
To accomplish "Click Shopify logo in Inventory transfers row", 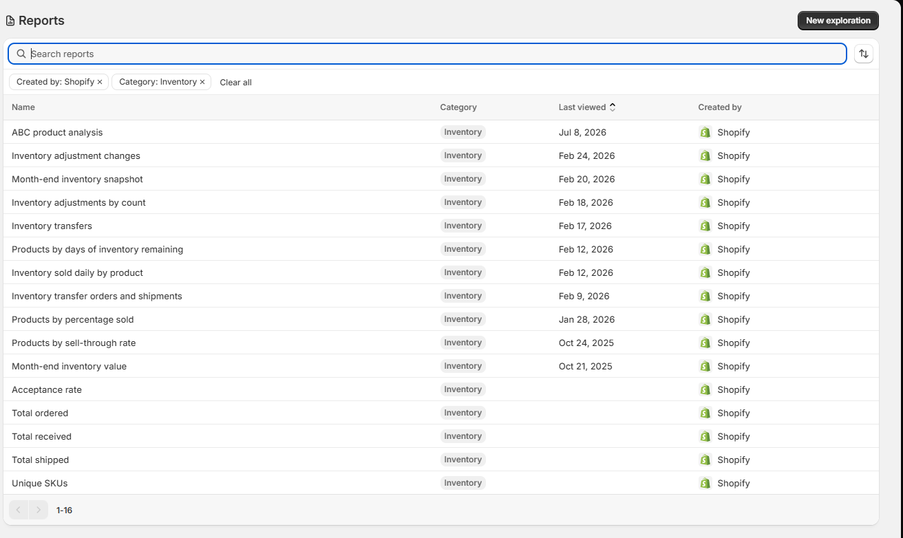I will (x=705, y=226).
